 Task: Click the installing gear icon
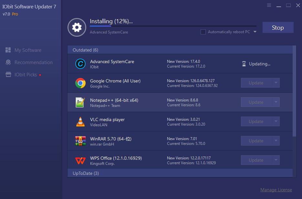coord(77,27)
